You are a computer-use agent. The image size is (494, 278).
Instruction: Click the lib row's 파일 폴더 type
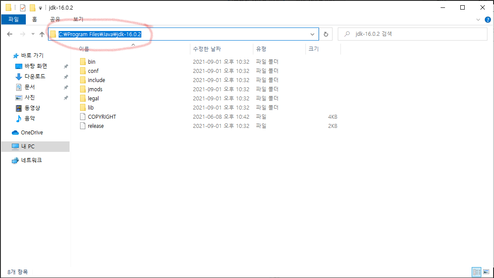coord(267,107)
